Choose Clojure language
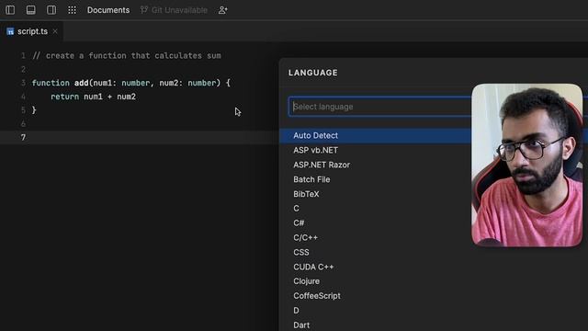Screen dimensions: 588x331 pyautogui.click(x=306, y=281)
